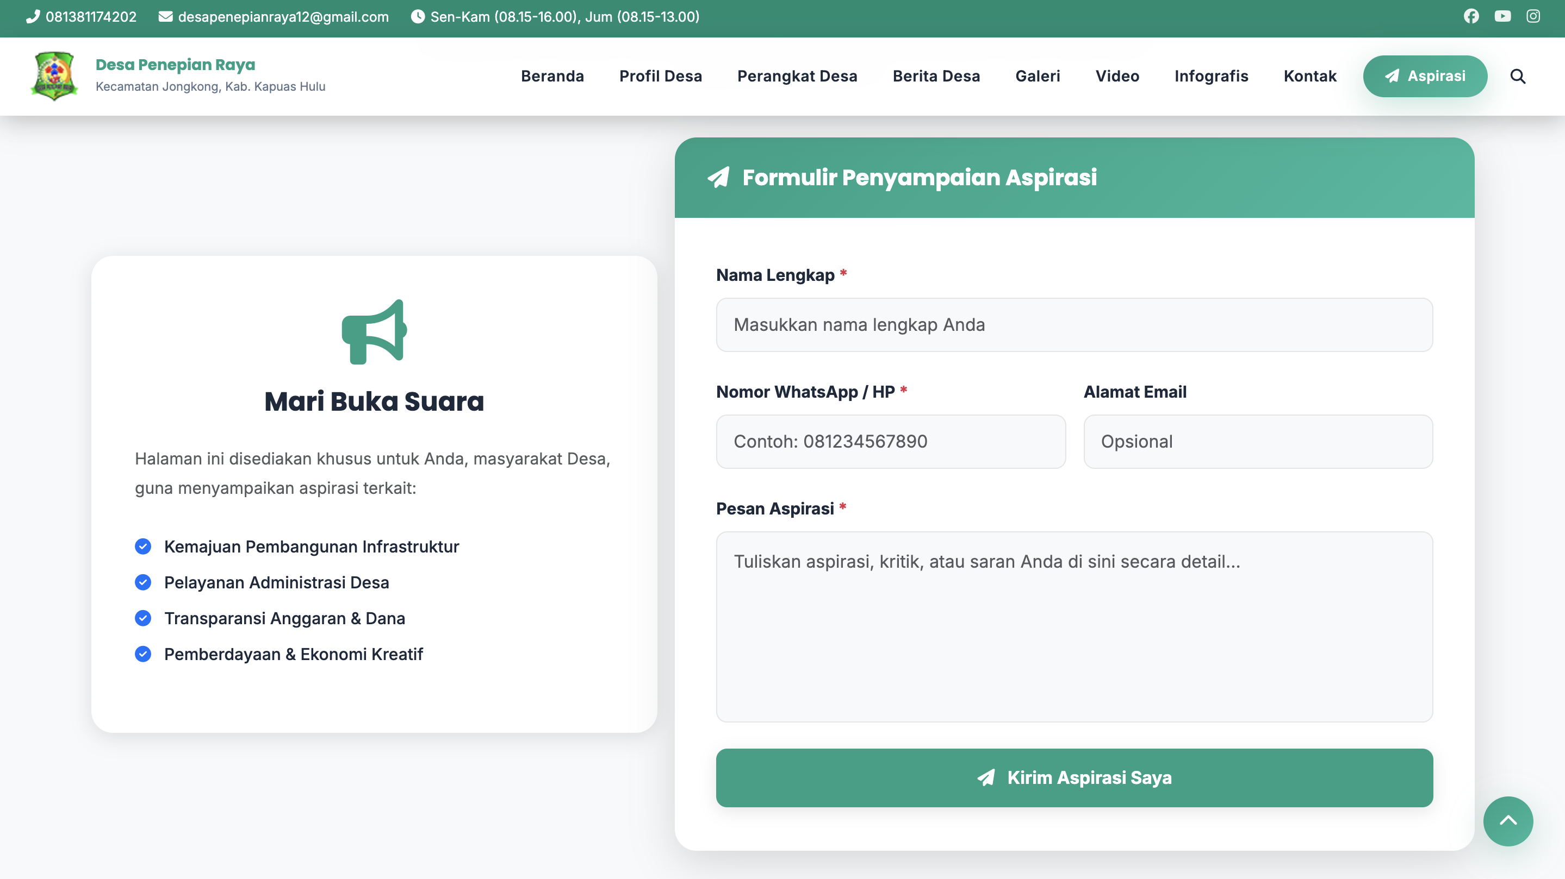Open the Kontak menu item
The width and height of the screenshot is (1565, 879).
pos(1310,76)
